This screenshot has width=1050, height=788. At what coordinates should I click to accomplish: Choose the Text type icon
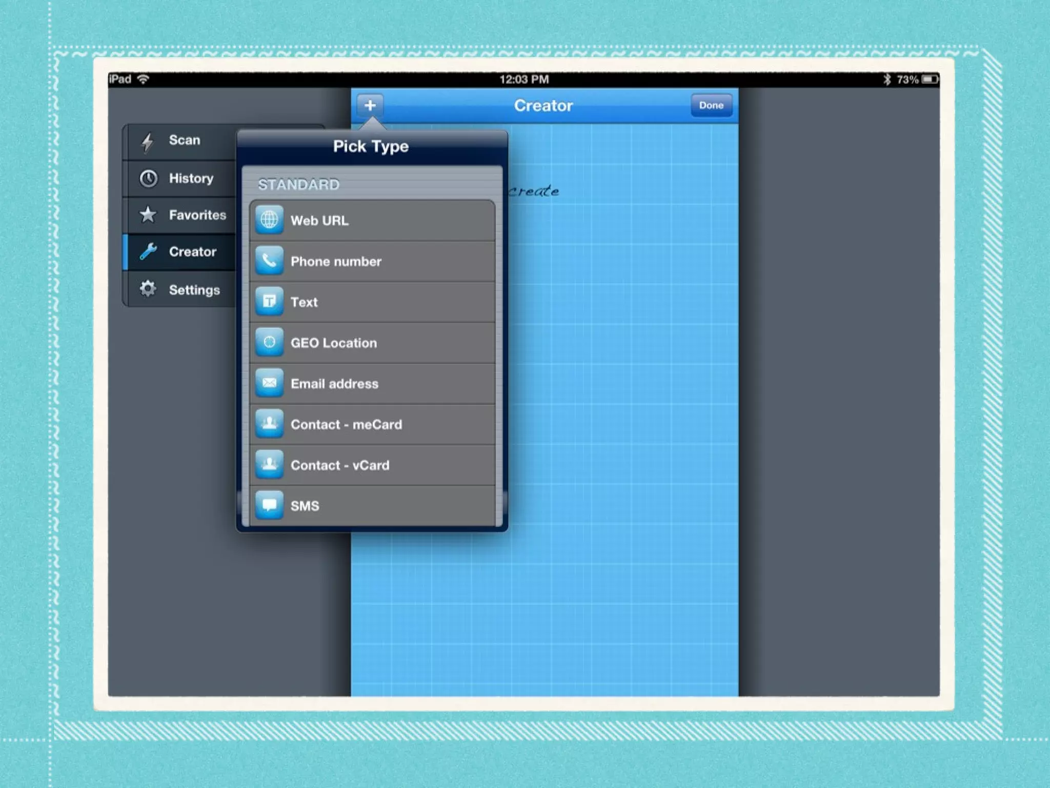click(269, 302)
